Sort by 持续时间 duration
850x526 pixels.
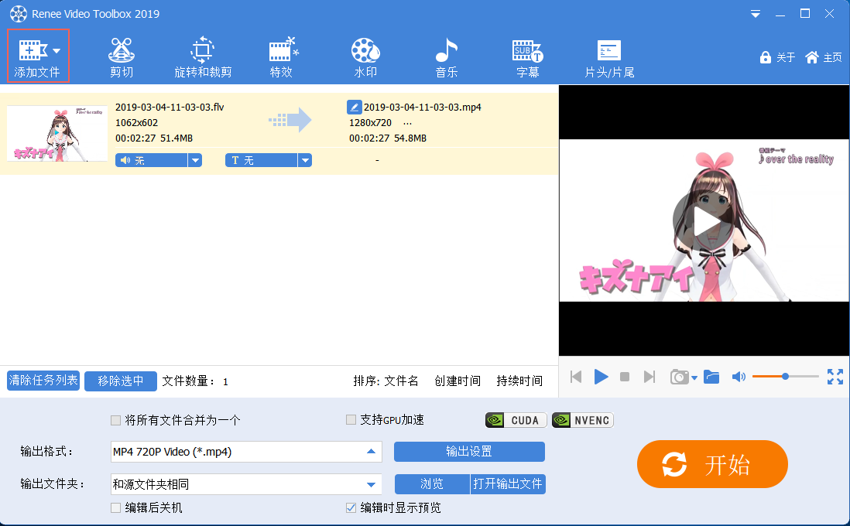pyautogui.click(x=519, y=381)
